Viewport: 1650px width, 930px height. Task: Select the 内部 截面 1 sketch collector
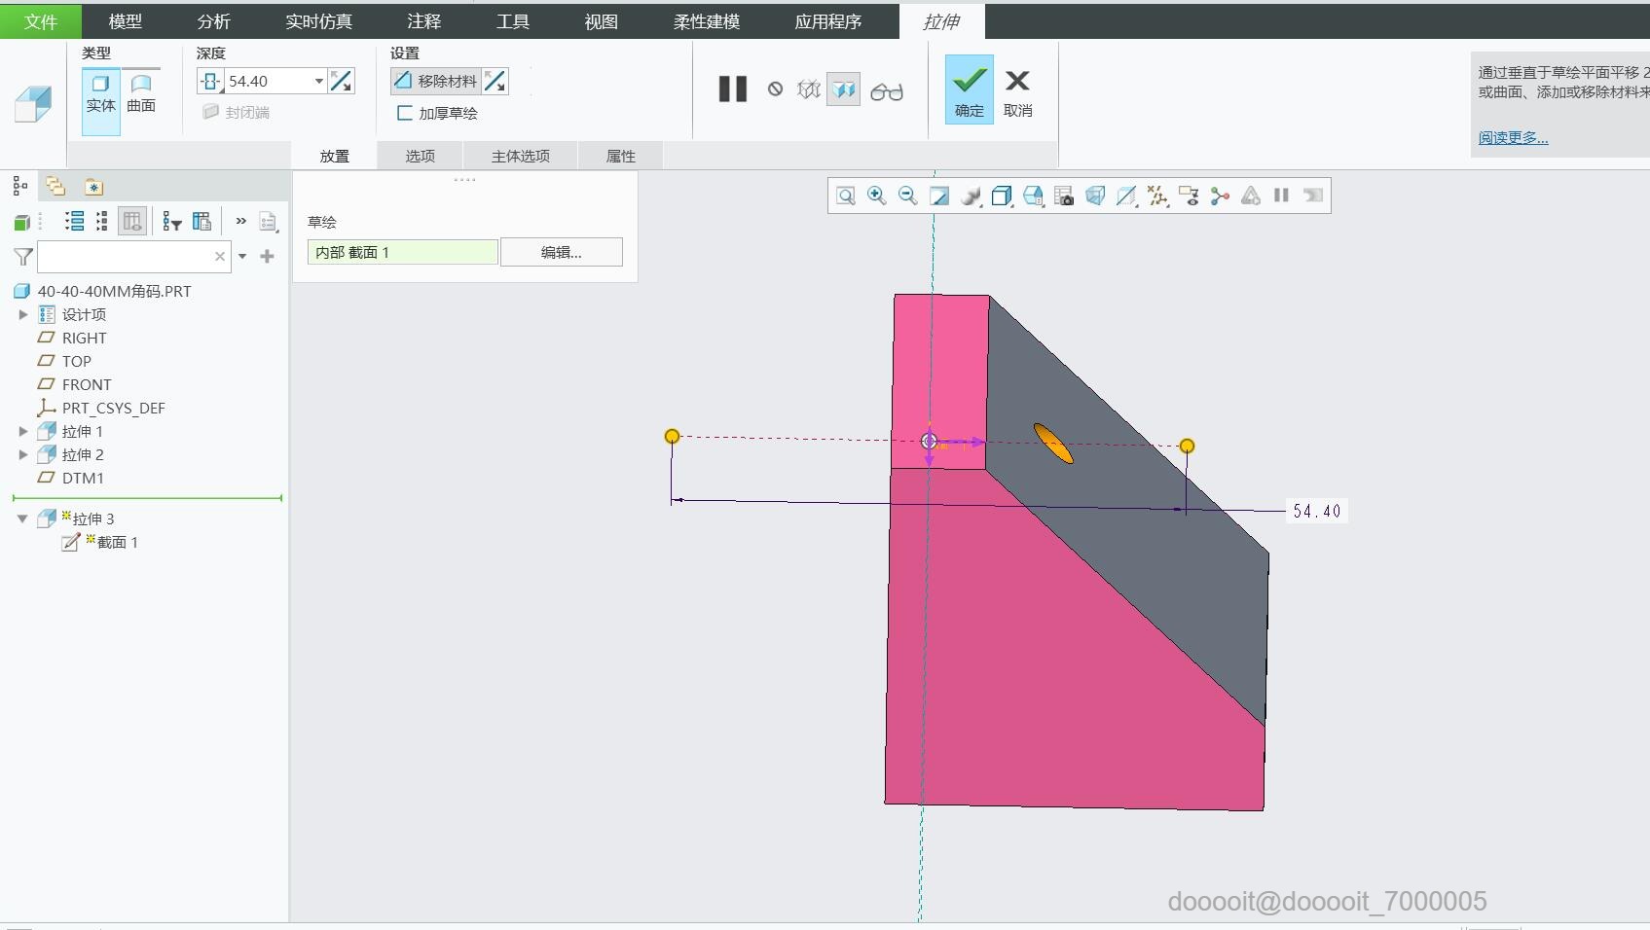click(x=402, y=252)
